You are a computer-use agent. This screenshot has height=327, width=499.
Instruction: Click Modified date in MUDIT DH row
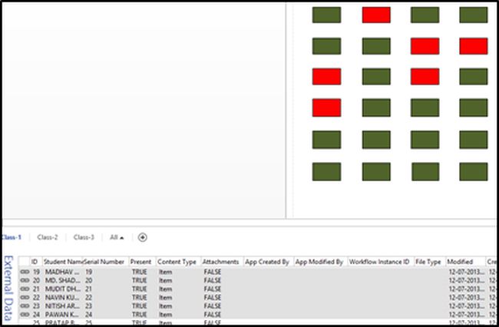tap(467, 289)
